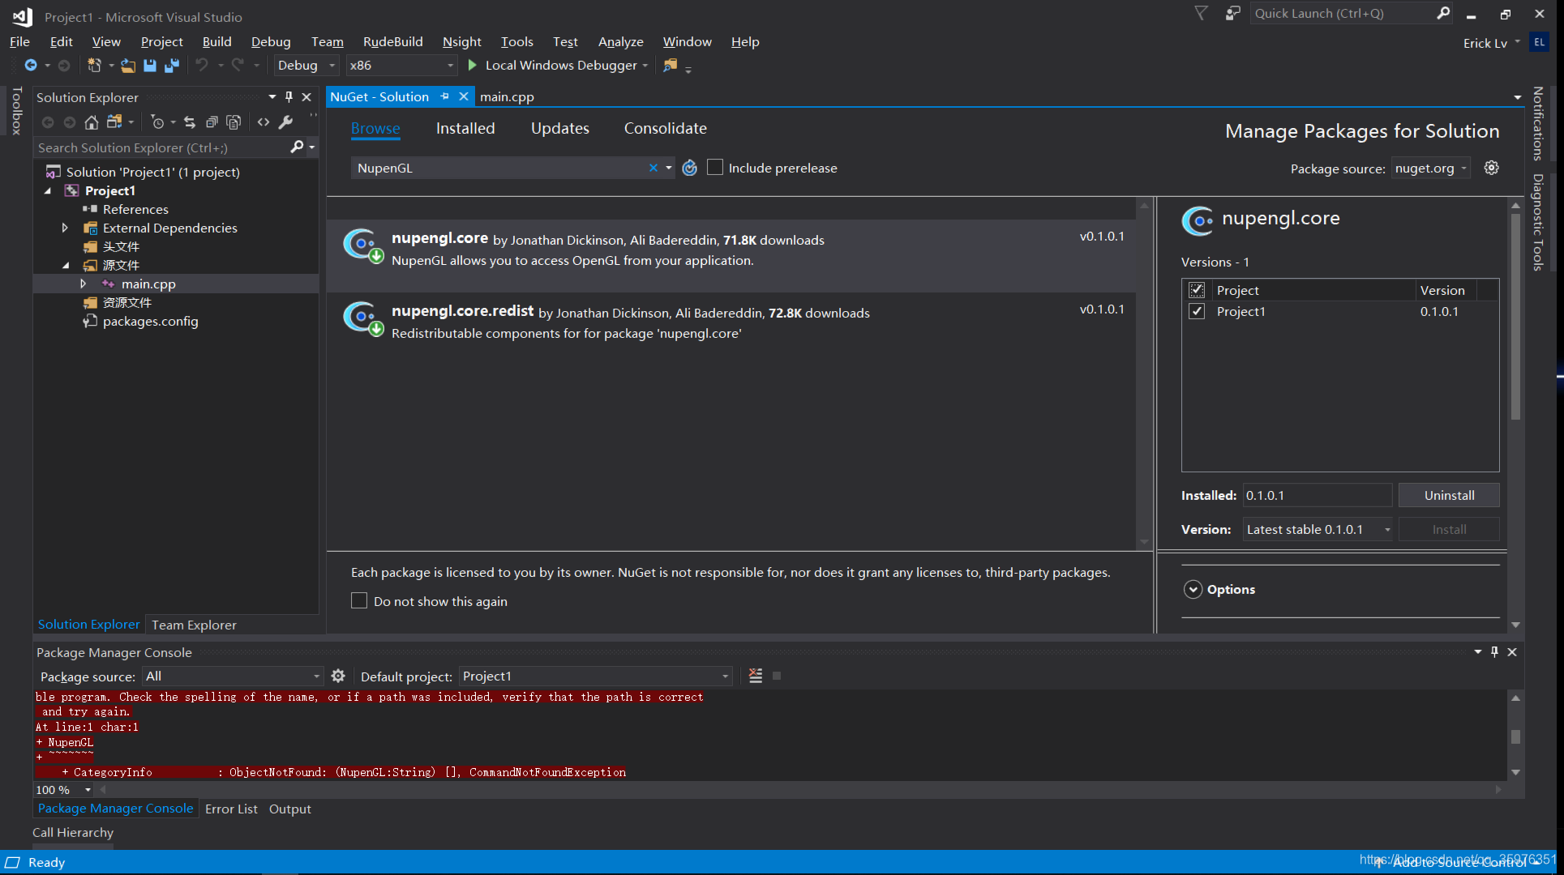
Task: Collapse the Project1 node in Solution Explorer
Action: point(47,191)
